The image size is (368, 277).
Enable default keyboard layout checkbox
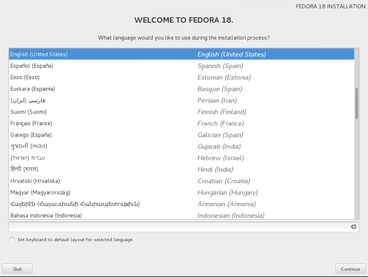[x=11, y=239]
